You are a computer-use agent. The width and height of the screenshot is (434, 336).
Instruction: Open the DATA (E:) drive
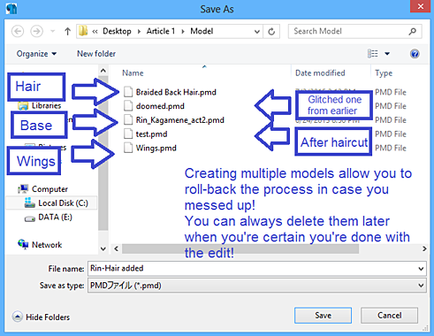click(55, 218)
